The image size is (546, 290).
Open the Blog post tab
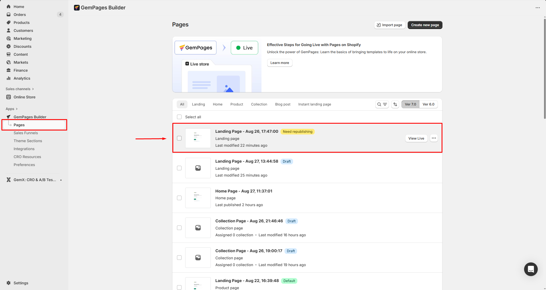(283, 104)
